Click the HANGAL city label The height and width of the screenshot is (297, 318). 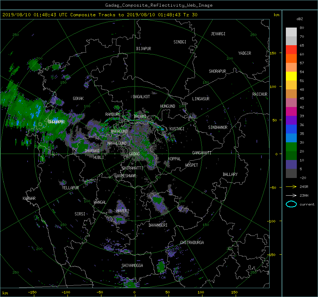100,202
